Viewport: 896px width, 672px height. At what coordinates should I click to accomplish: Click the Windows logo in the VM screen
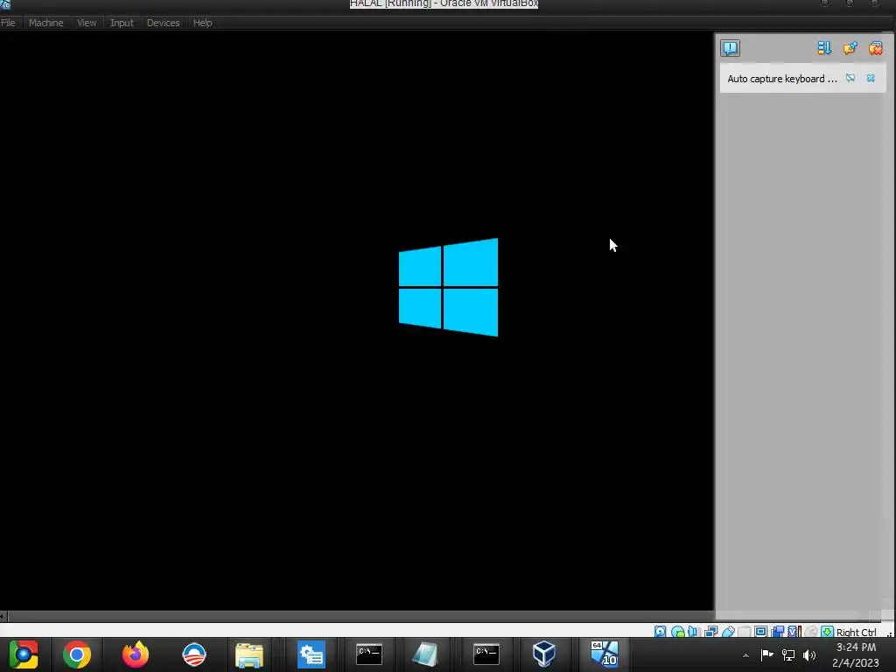[x=449, y=287]
